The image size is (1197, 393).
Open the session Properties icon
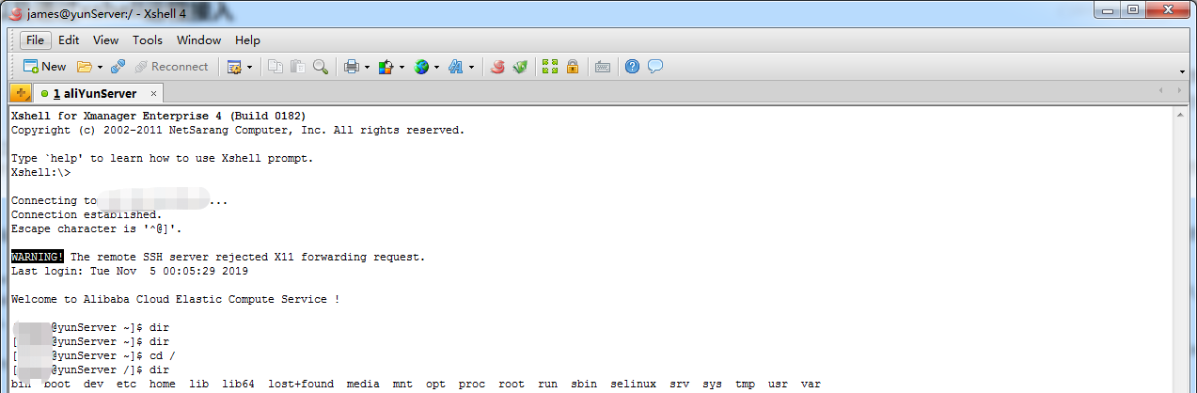(x=235, y=67)
